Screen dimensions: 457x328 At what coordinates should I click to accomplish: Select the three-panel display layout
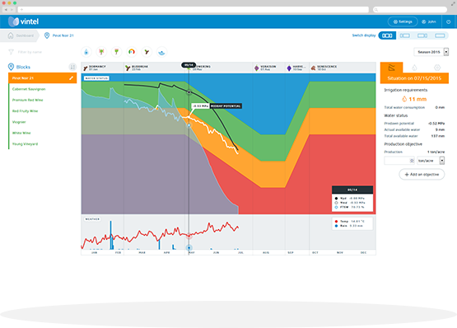(387, 35)
